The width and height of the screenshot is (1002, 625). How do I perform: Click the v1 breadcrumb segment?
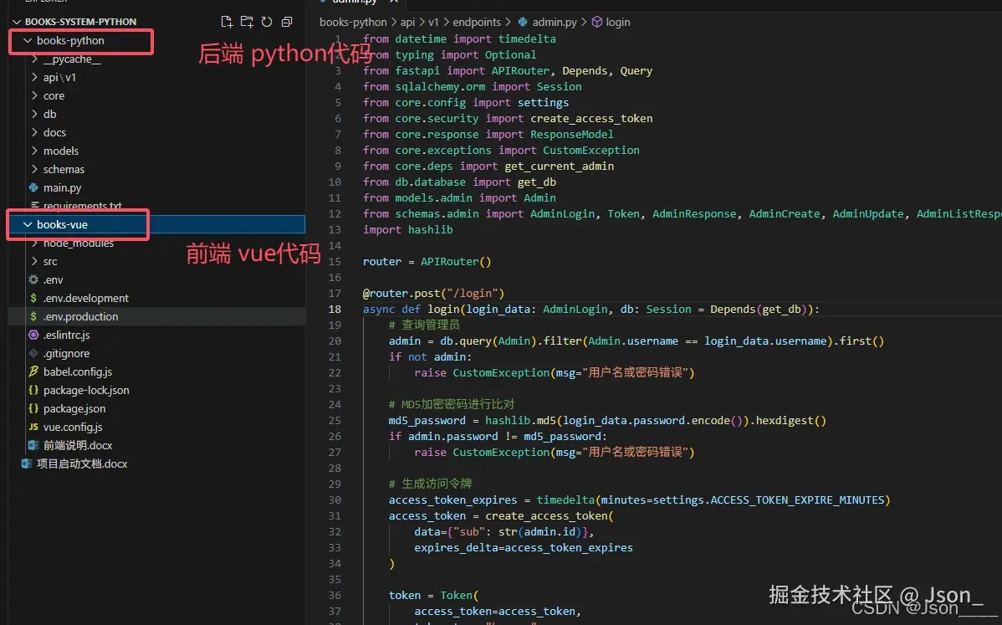(434, 23)
